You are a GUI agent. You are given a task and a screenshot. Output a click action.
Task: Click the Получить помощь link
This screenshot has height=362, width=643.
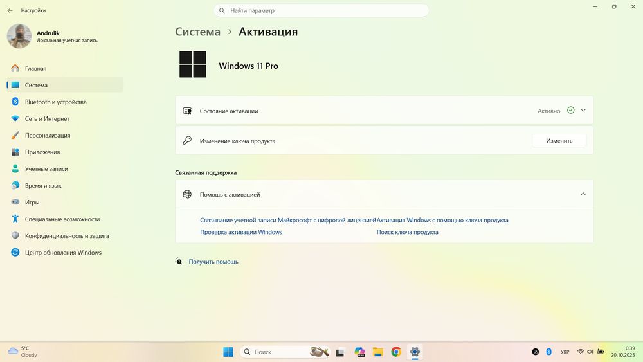coord(213,262)
